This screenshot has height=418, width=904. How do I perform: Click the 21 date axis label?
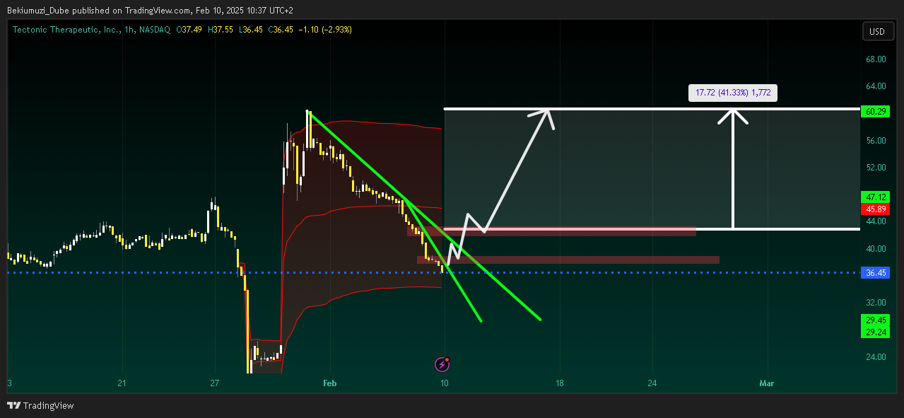pyautogui.click(x=122, y=383)
